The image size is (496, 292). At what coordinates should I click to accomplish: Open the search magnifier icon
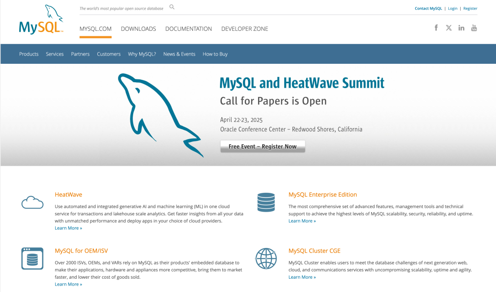click(x=172, y=7)
